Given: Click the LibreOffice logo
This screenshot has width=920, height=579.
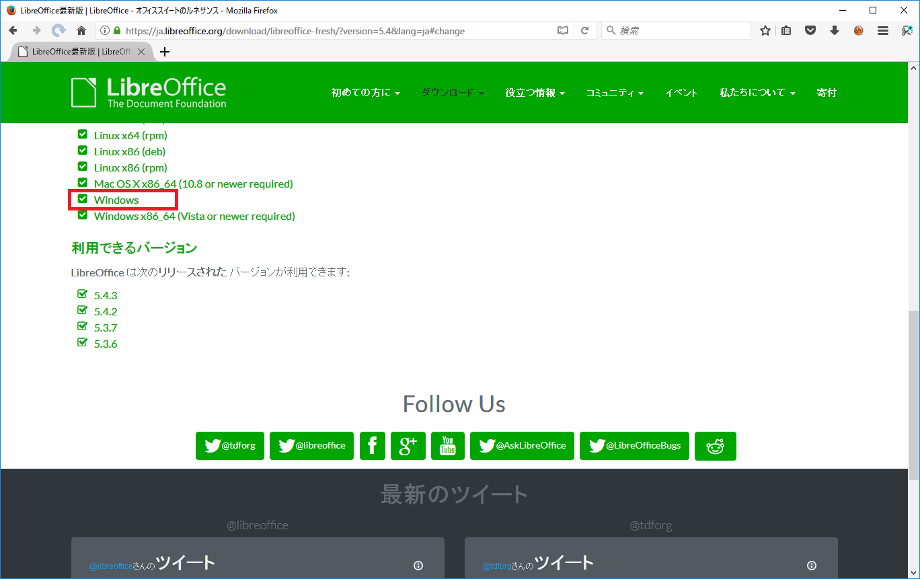Looking at the screenshot, I should coord(149,92).
